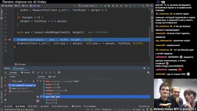
Task: Toggle the watches glasses icon in variables panel
Action: (x=38, y=101)
